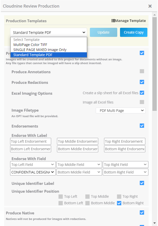Open the CONFIDENTIAL DESIGNATION bottom left field dropdown
Viewport: 158px width, 226px height.
[x=33, y=172]
